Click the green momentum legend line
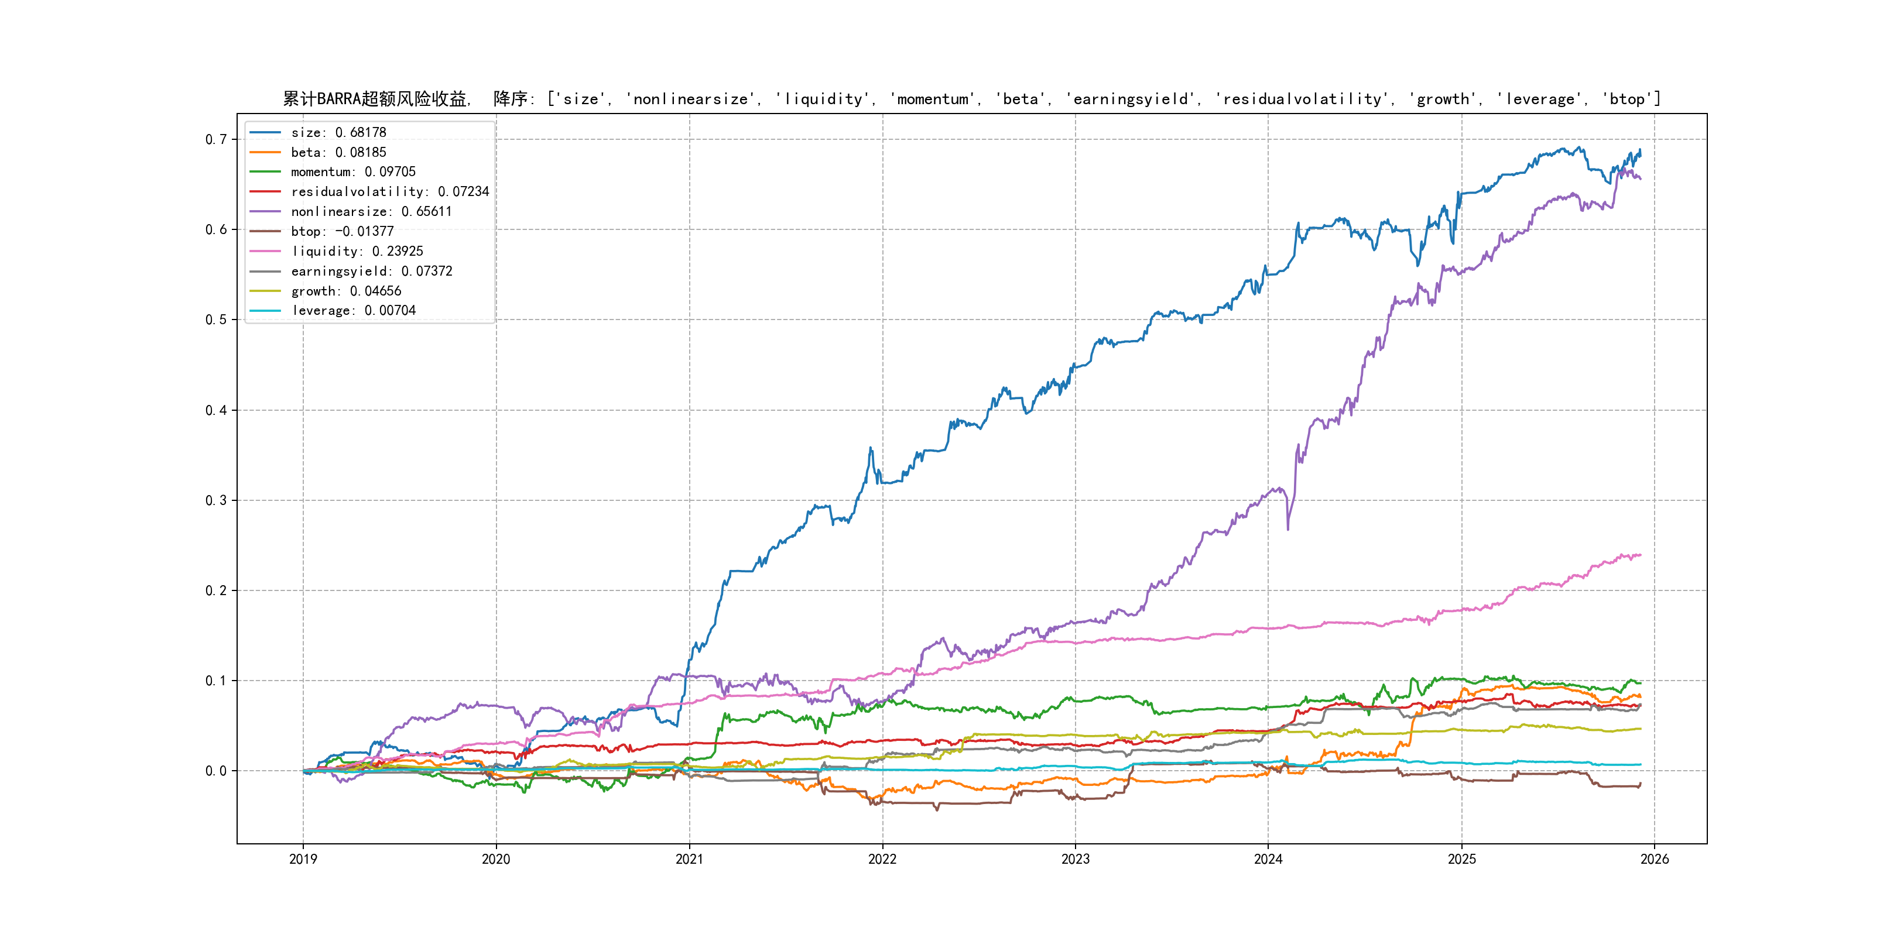 (x=265, y=171)
